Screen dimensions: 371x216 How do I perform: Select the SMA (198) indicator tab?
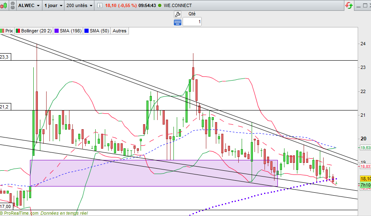68,31
